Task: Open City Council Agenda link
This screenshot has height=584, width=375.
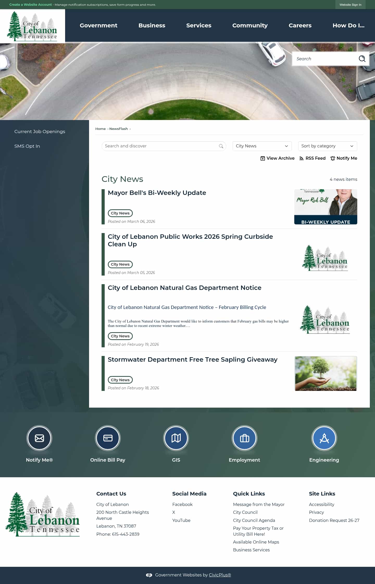Action: point(254,520)
